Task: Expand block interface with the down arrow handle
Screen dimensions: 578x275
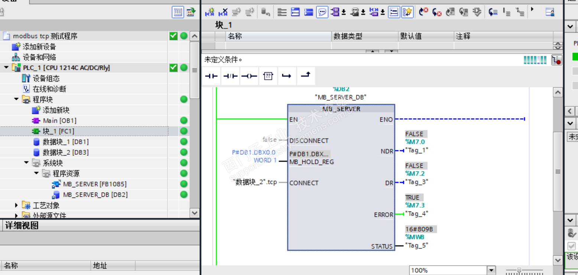Action: (x=391, y=51)
